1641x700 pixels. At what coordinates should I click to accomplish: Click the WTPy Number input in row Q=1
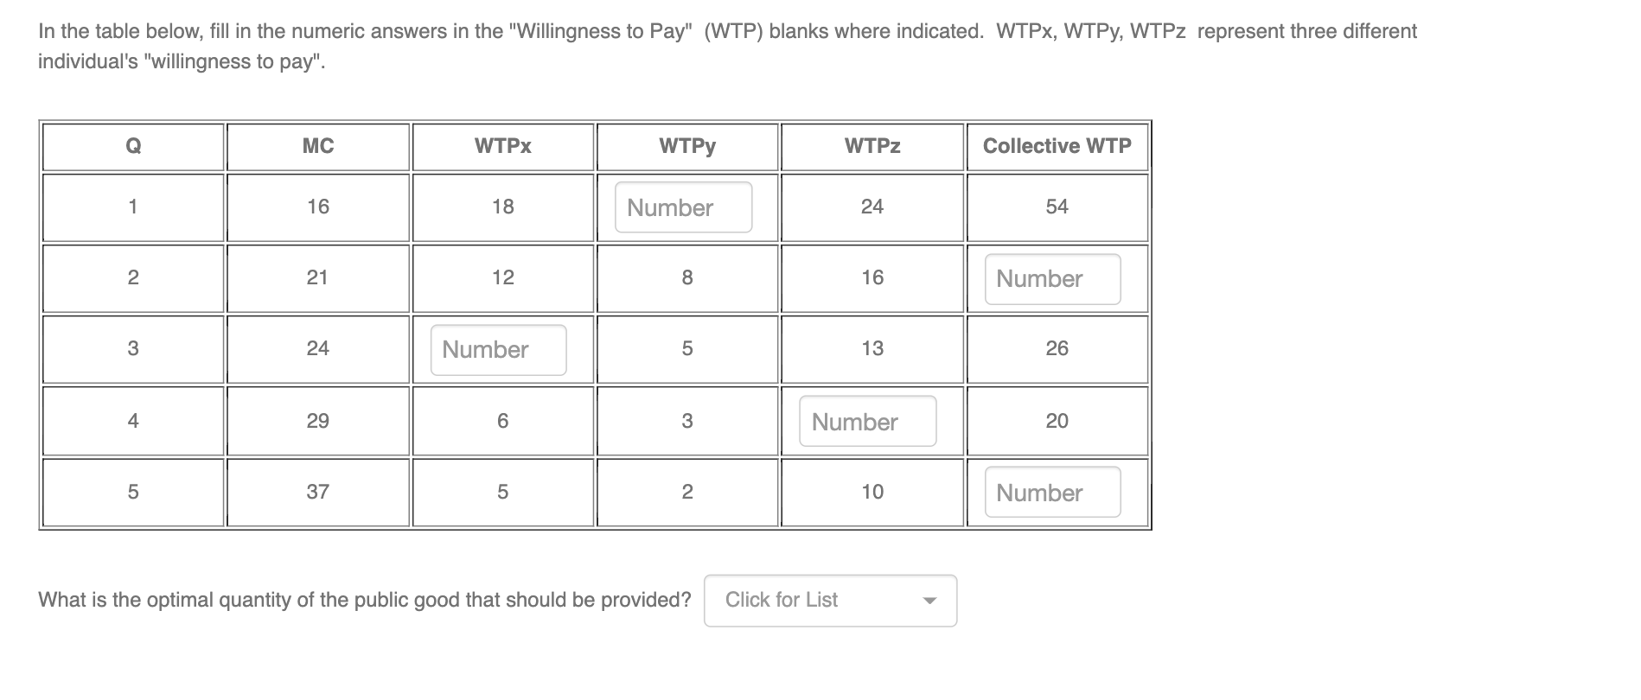tap(682, 207)
